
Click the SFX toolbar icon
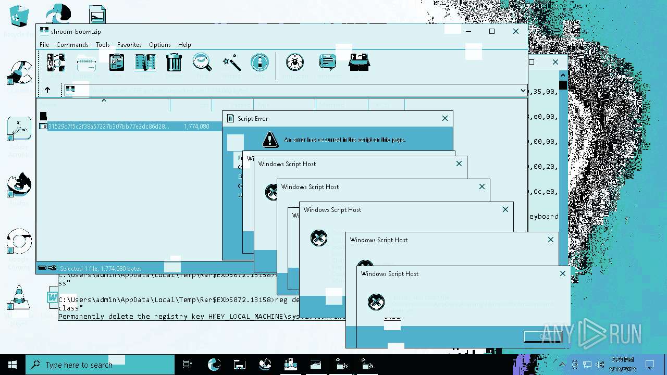tap(359, 63)
